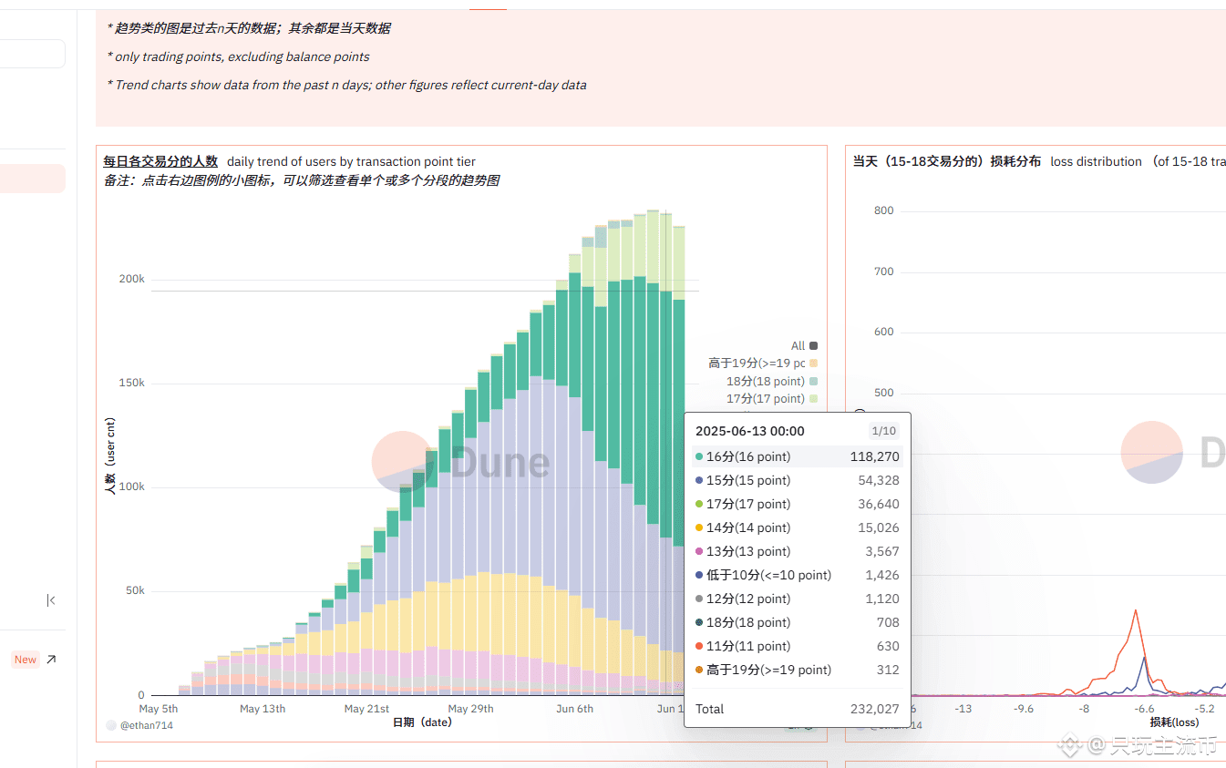This screenshot has height=768, width=1226.
Task: Click the note starting "Trend charts show data"
Action: [346, 85]
